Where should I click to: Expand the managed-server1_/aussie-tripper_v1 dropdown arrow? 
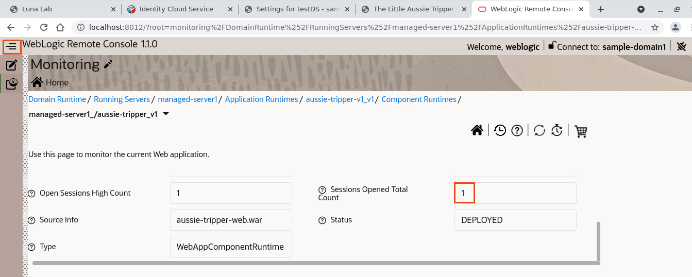(166, 114)
